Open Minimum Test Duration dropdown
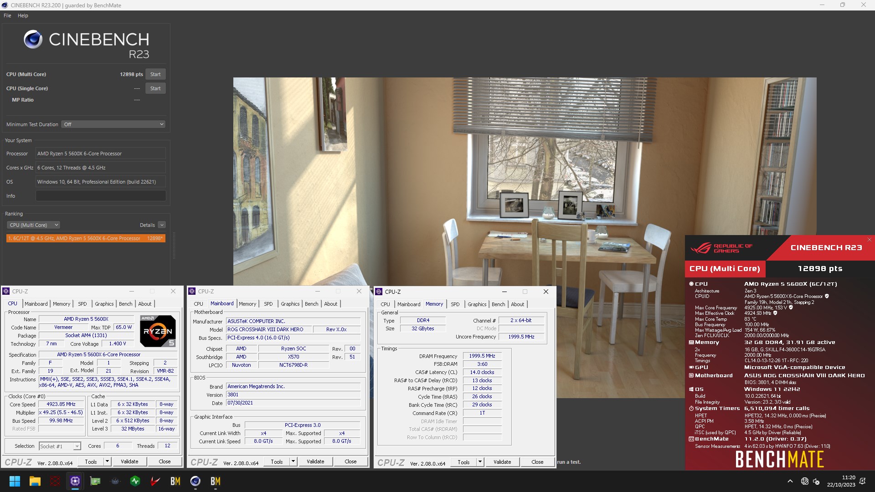Viewport: 875px width, 492px height. [113, 124]
